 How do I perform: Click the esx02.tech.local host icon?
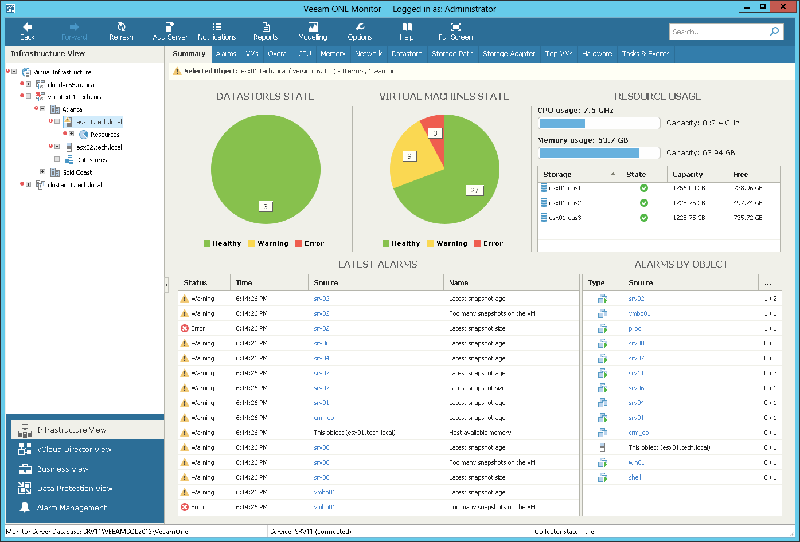[x=69, y=147]
